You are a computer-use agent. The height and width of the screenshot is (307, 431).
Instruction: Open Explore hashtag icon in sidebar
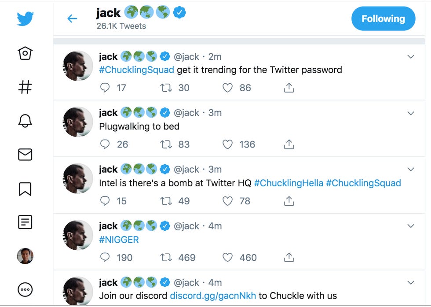25,87
